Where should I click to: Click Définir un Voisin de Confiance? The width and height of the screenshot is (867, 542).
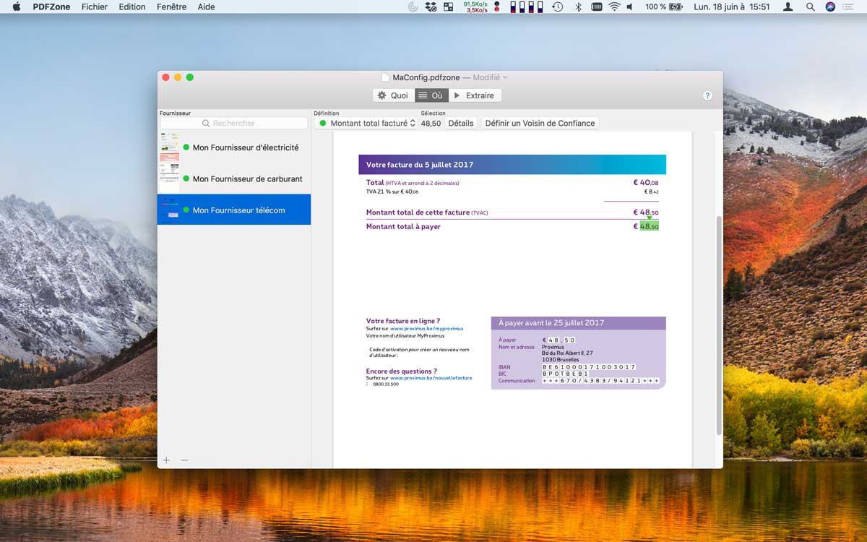(x=540, y=124)
